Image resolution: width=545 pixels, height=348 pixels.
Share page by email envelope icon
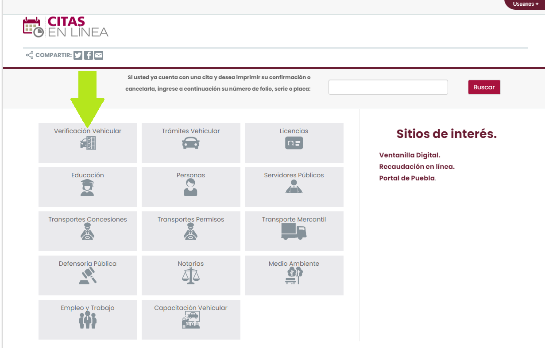point(99,55)
